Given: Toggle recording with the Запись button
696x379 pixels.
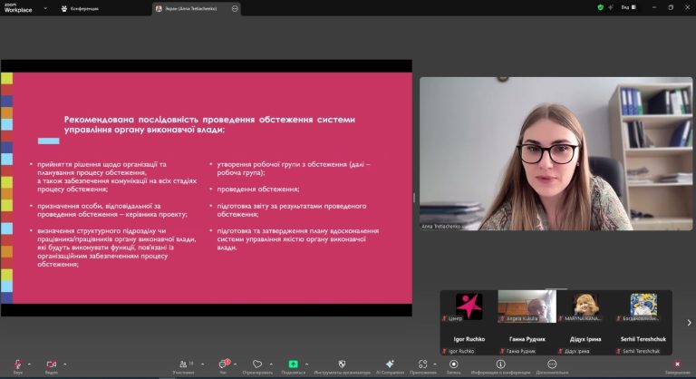Looking at the screenshot, I should (x=453, y=364).
